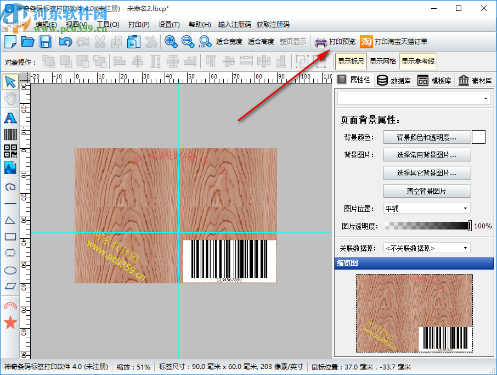Select the image insert tool
This screenshot has width=497, height=375.
[10, 168]
